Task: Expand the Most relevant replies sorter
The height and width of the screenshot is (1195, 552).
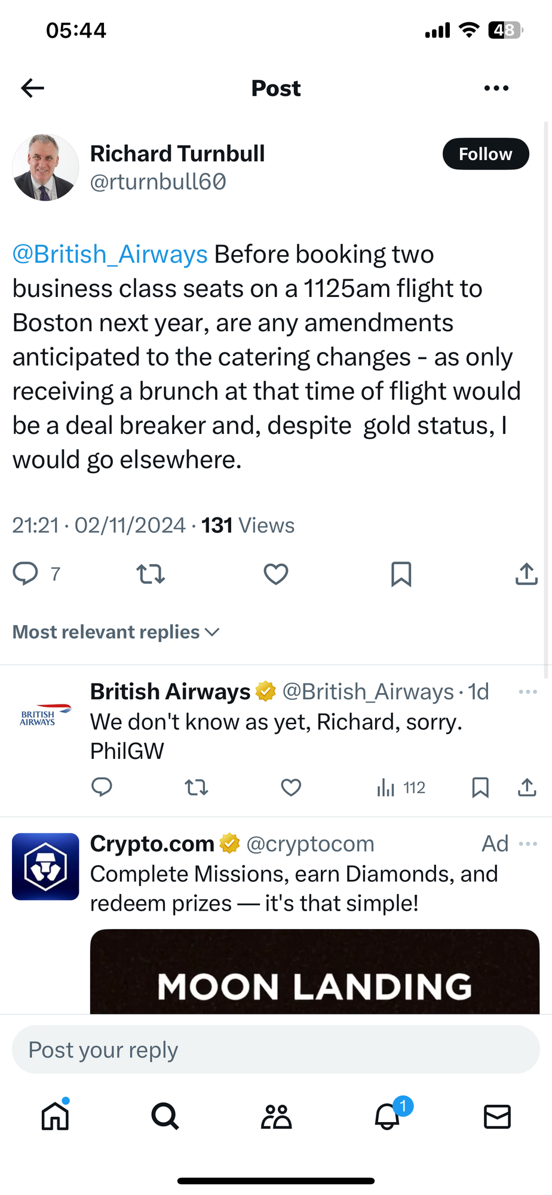Action: [x=116, y=632]
